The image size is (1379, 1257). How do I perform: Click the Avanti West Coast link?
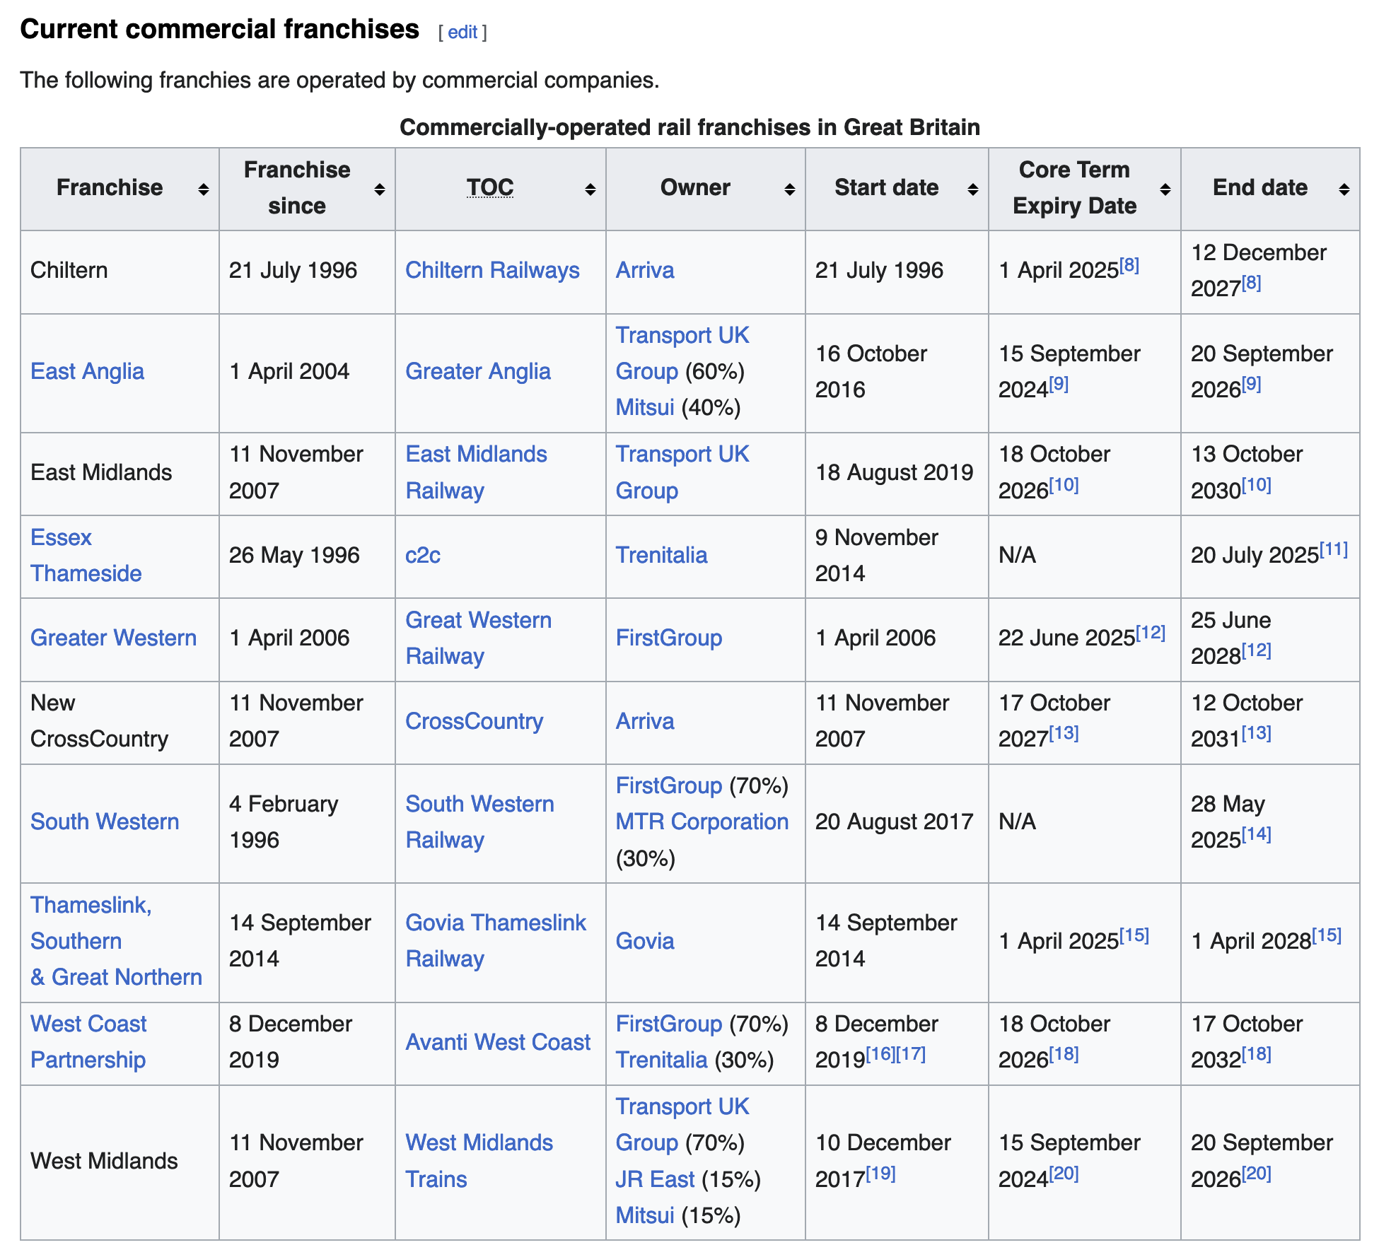tap(497, 1042)
